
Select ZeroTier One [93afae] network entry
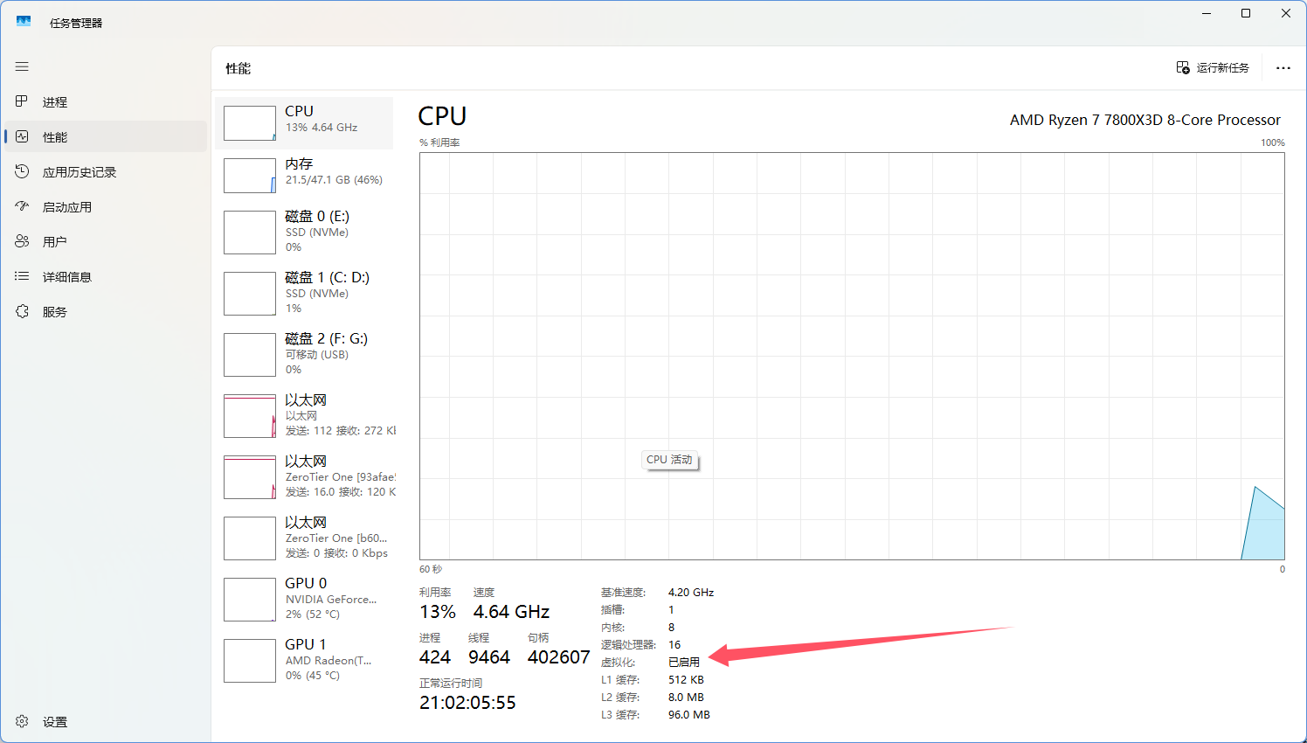(304, 476)
